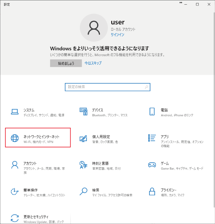
Task: Click the デバイス title text
Action: pos(97,110)
